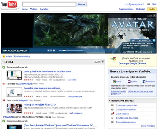158x129 pixels.
Task: Click the first green Recomendados para ti icon
Action: pos(4,67)
